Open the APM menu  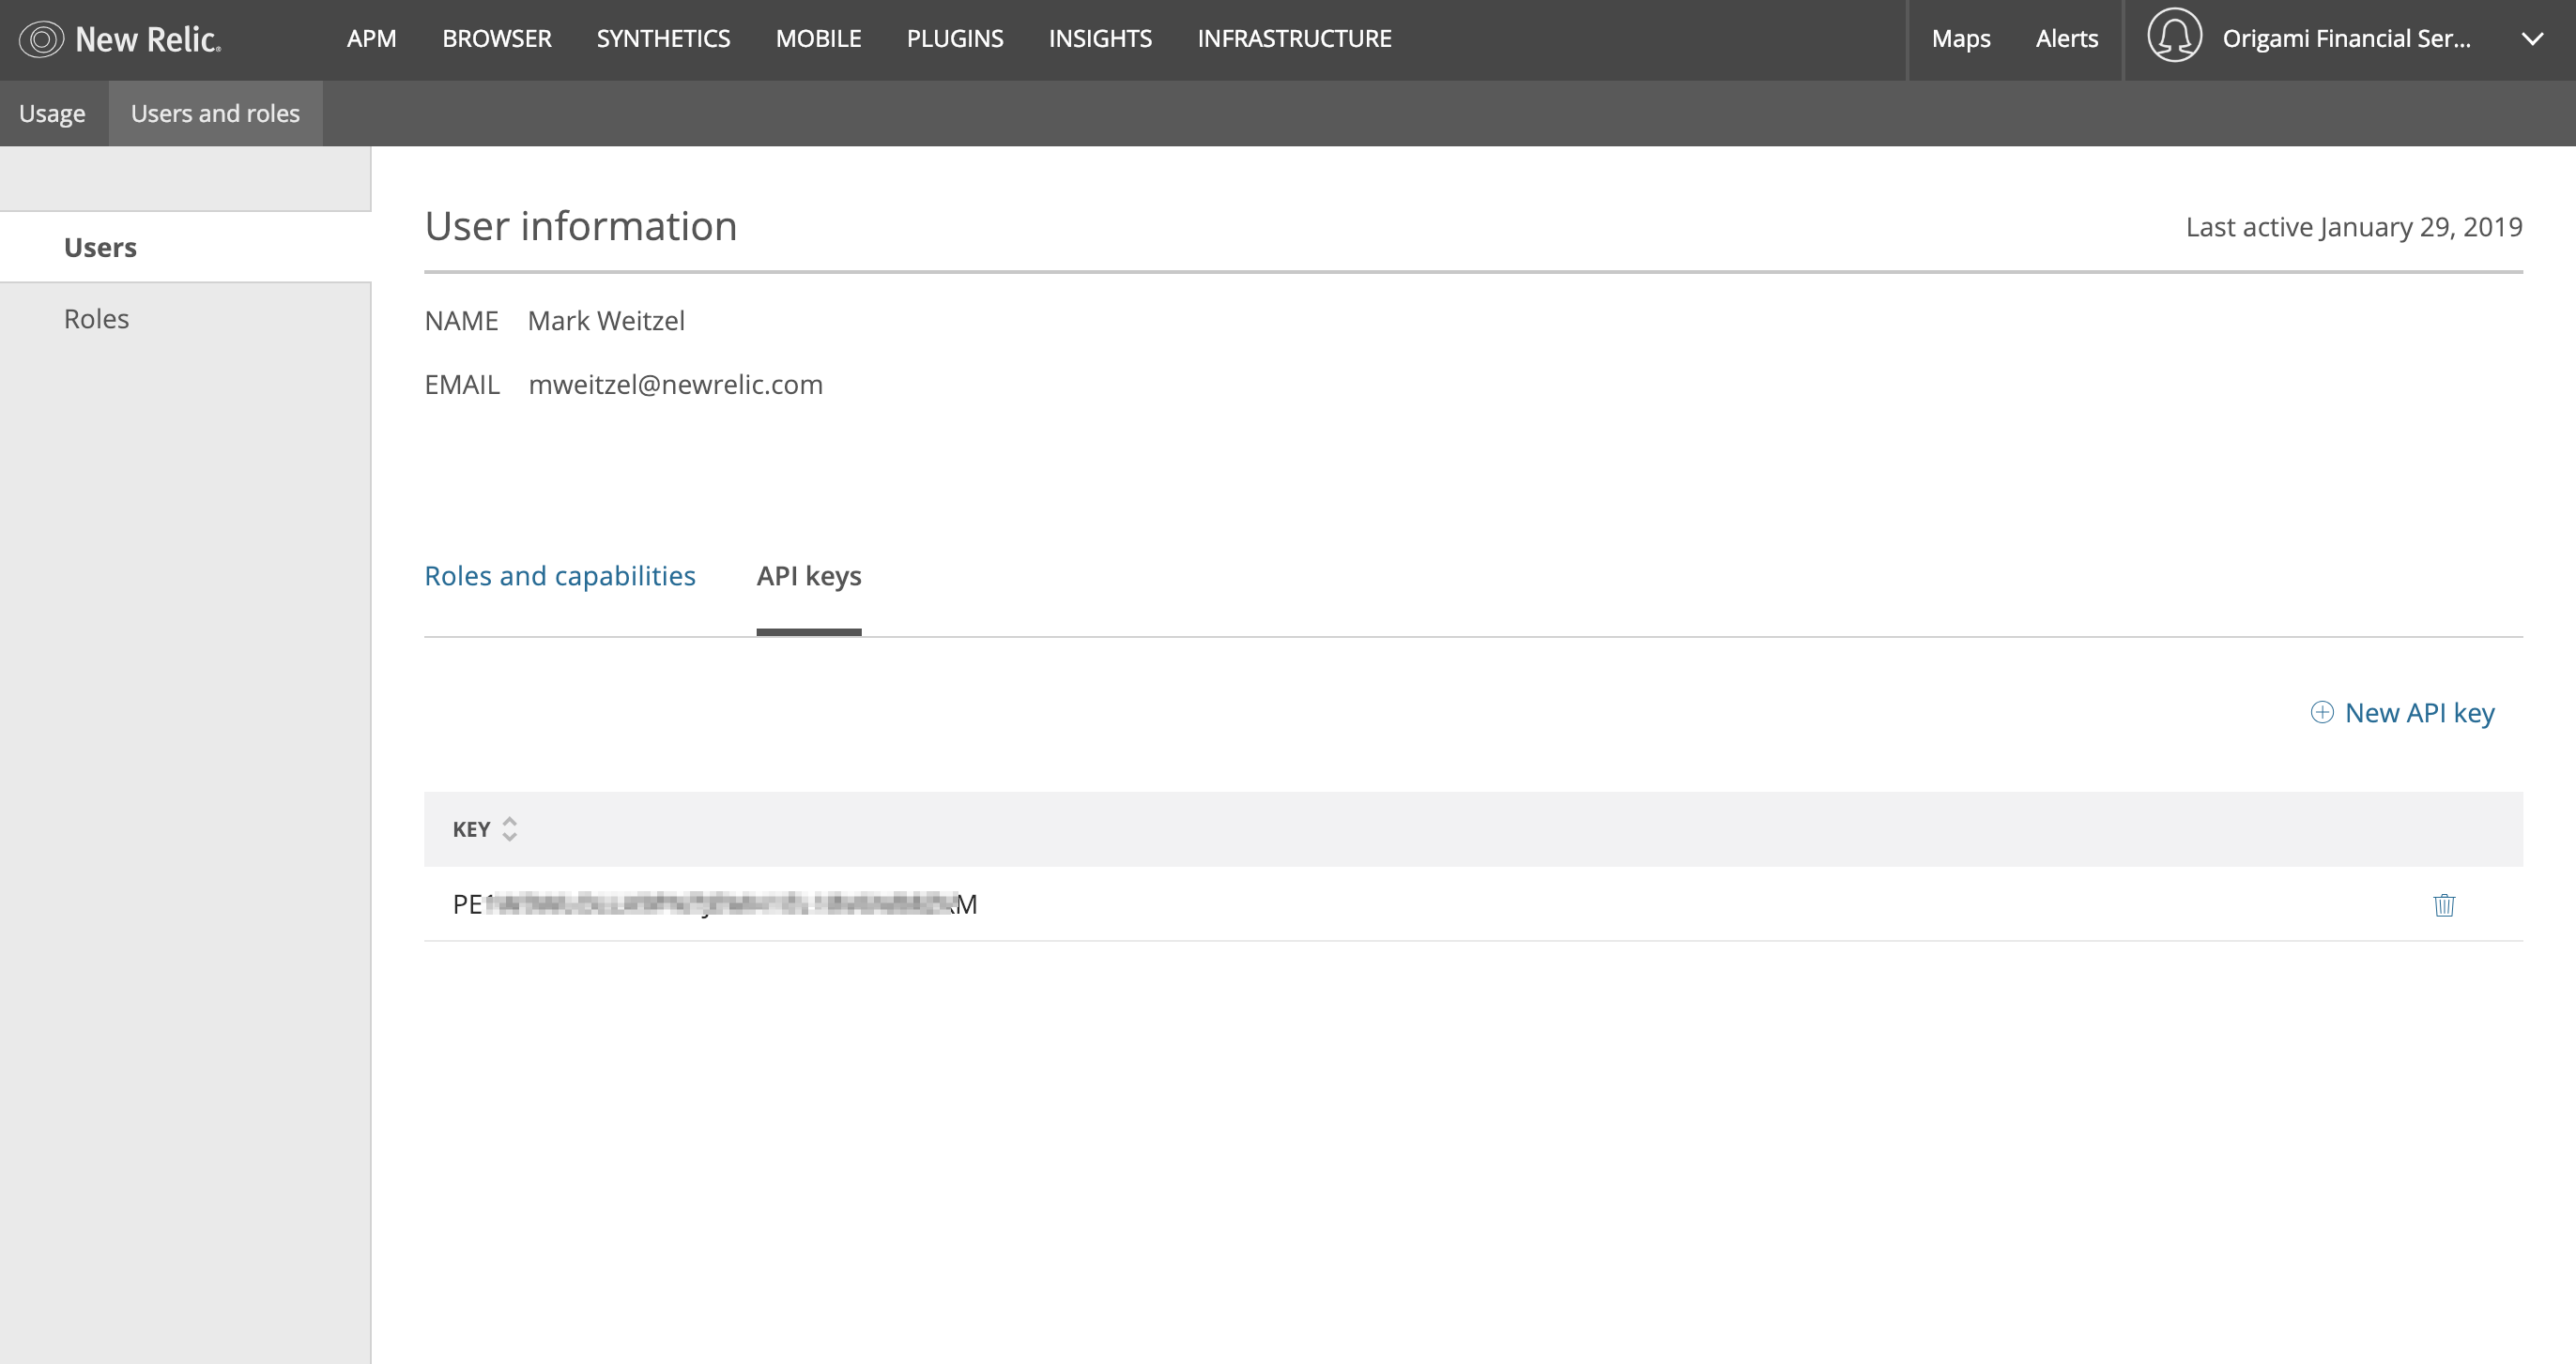(371, 39)
